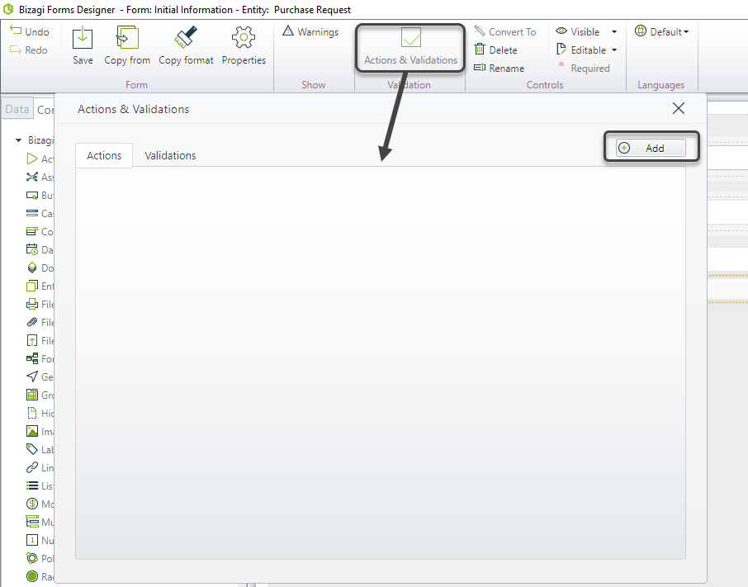Screen dimensions: 748x587
Task: Toggle the Visible property
Action: pos(578,32)
